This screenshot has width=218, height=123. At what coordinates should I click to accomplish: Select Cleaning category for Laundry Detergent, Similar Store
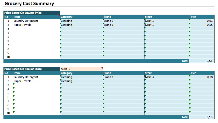pos(82,77)
